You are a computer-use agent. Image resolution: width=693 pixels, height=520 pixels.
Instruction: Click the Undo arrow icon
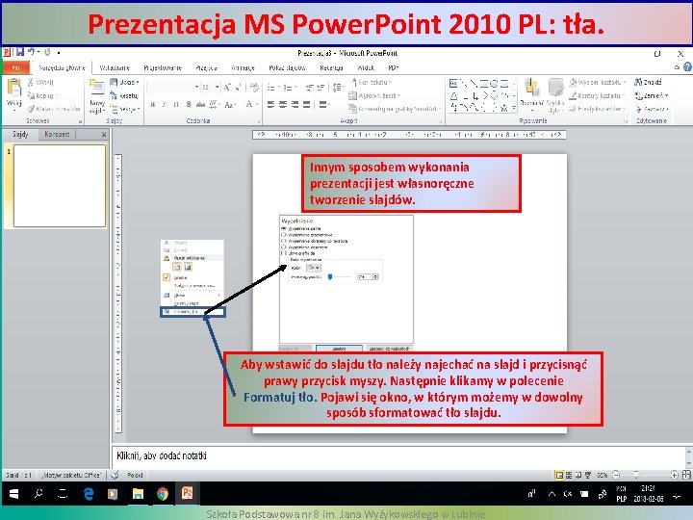click(x=32, y=53)
